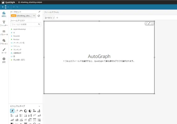
Task: Choose the KPI visual type
Action: pos(17,111)
